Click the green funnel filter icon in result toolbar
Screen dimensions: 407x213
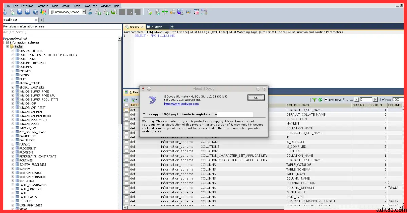(314, 100)
